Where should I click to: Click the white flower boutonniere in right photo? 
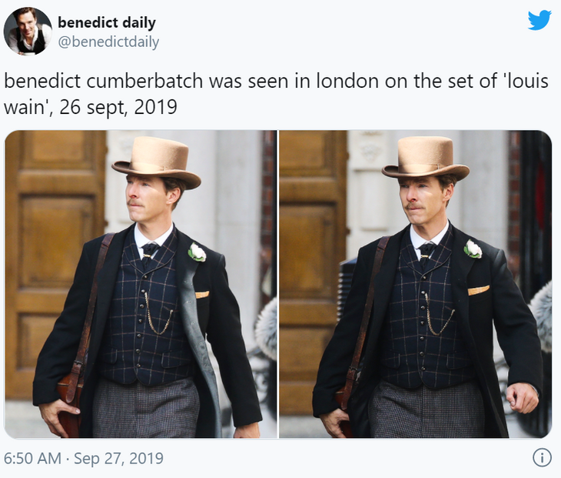[473, 249]
